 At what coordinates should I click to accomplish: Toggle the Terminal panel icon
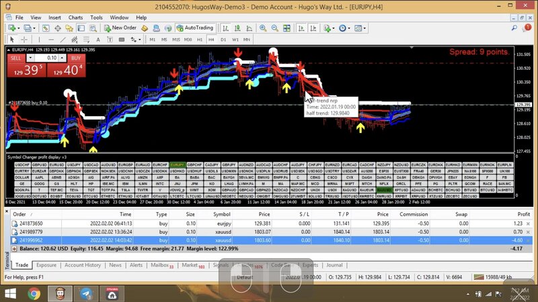81,28
